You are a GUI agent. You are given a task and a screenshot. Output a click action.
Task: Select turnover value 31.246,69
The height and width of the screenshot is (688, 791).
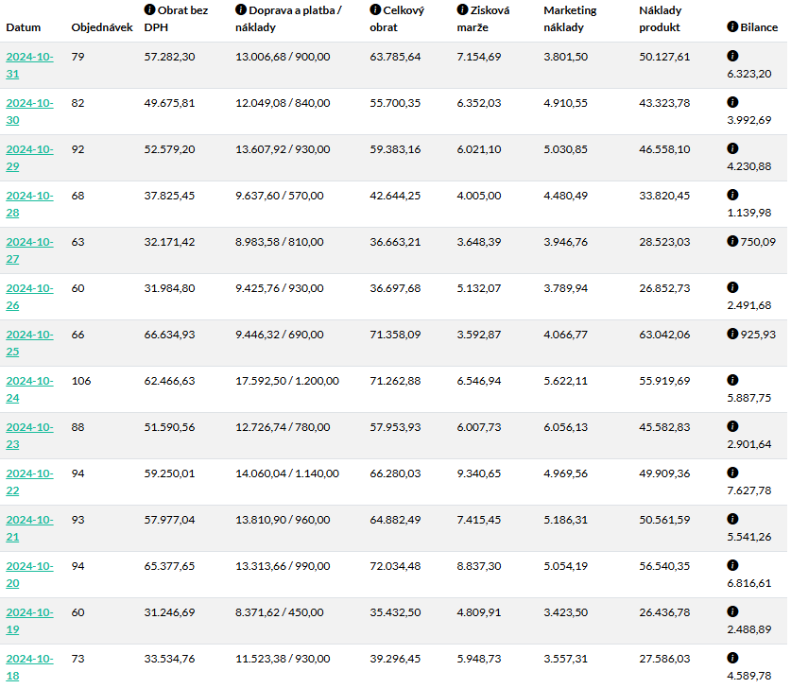tap(169, 612)
